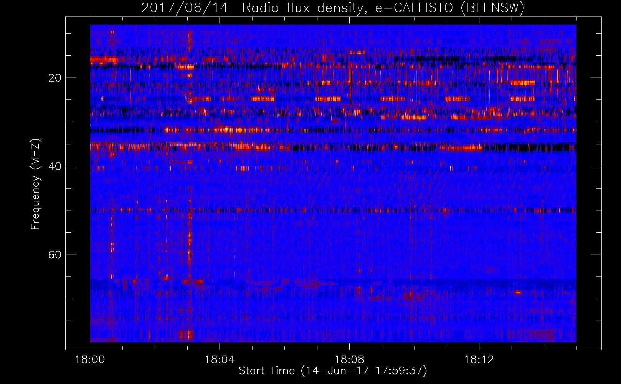The image size is (621, 384).
Task: Click the 20 frequency axis label
Action: point(55,78)
